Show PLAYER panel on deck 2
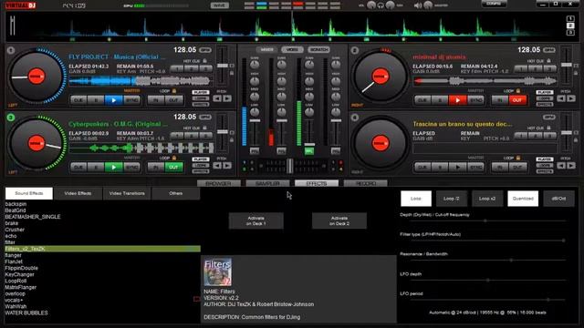The height and width of the screenshot is (328, 584). (545, 92)
